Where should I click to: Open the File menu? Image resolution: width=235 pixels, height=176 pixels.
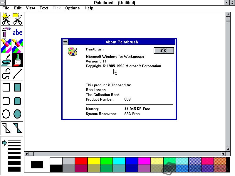click(x=6, y=8)
